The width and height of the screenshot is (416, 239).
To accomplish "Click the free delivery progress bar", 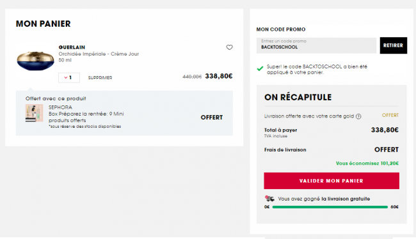I will tap(330, 207).
